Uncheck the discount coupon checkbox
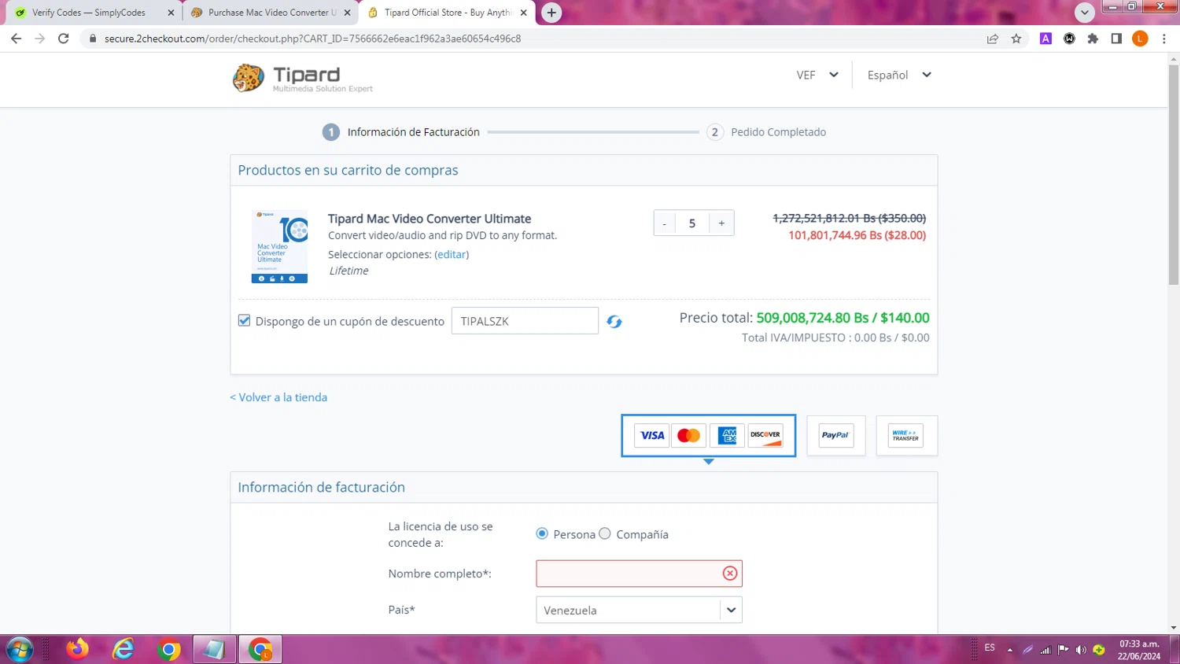Image resolution: width=1180 pixels, height=664 pixels. tap(244, 320)
